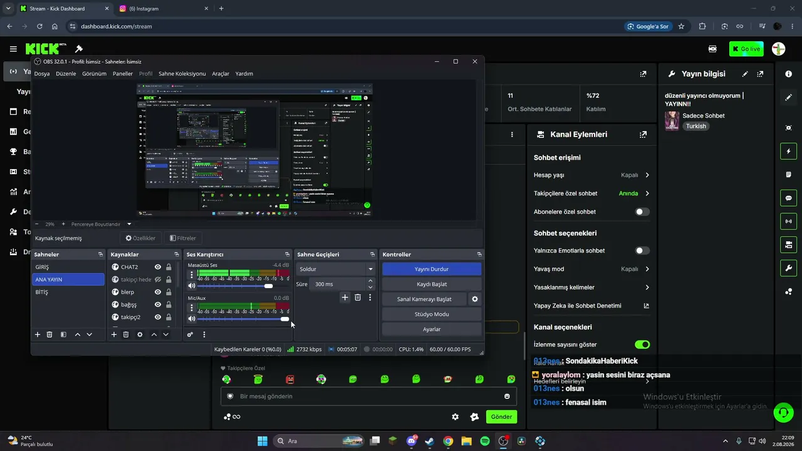The height and width of the screenshot is (451, 802).
Task: Open emoji picker in message field
Action: tap(507, 397)
